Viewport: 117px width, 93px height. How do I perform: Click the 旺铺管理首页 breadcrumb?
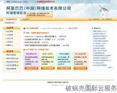coord(9,23)
